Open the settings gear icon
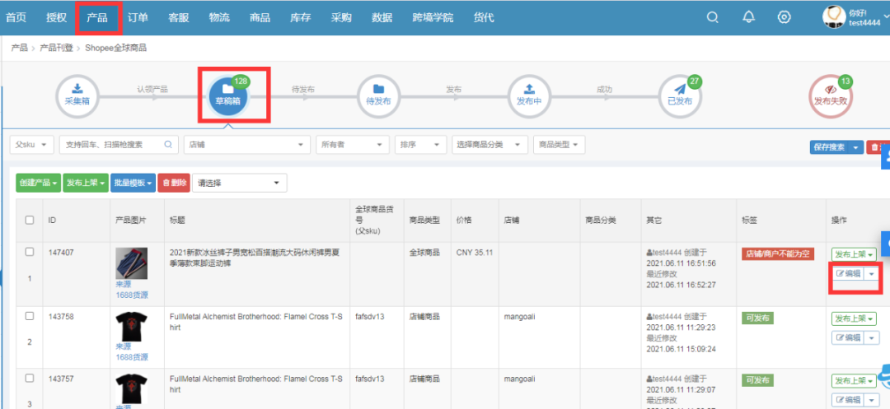890x409 pixels. coord(784,17)
